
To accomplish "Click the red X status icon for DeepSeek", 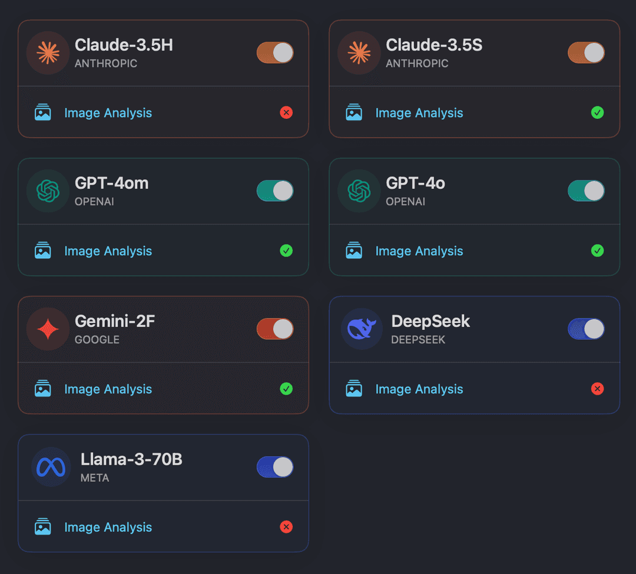I will click(x=598, y=389).
